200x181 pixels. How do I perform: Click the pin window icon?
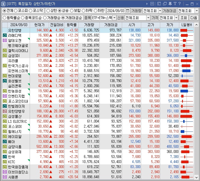[x=170, y=4]
